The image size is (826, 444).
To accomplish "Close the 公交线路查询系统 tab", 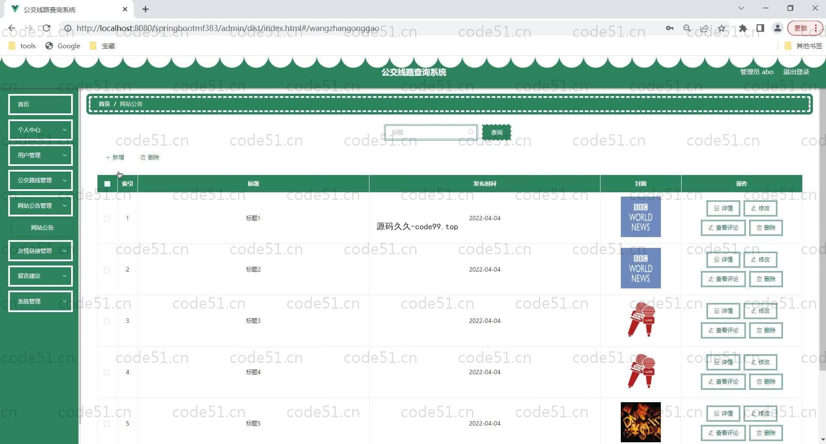I will (125, 9).
